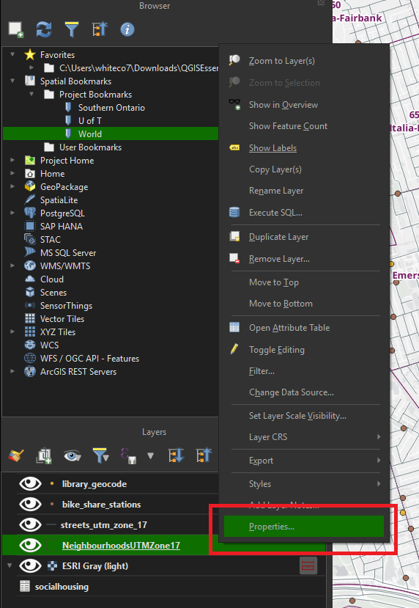
Task: Open the Filter Legend funnel in Layers
Action: (100, 455)
